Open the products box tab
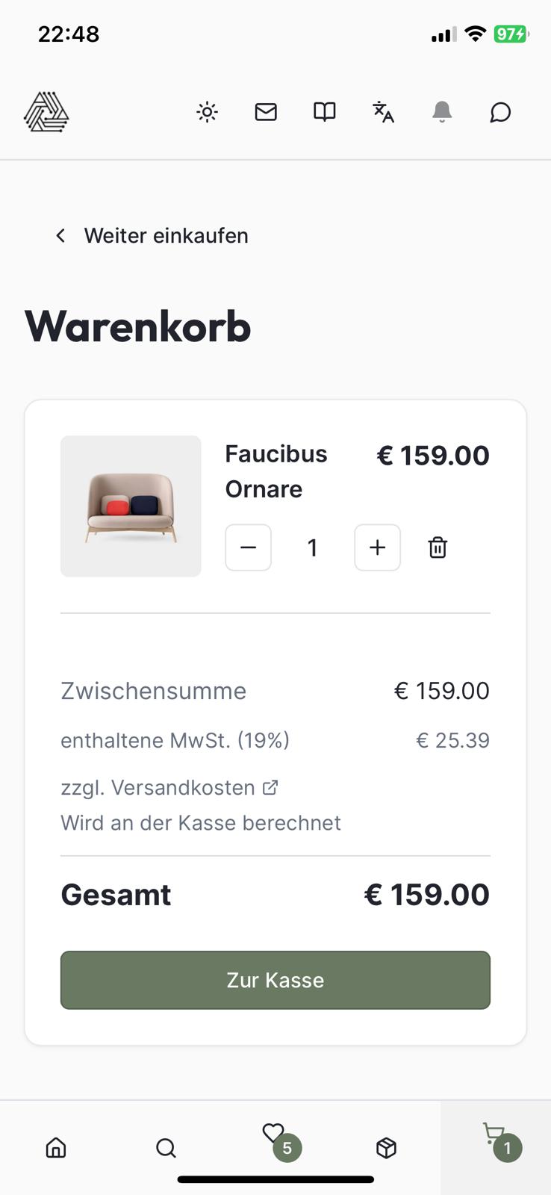Screen dimensions: 551x1195 tap(386, 1147)
